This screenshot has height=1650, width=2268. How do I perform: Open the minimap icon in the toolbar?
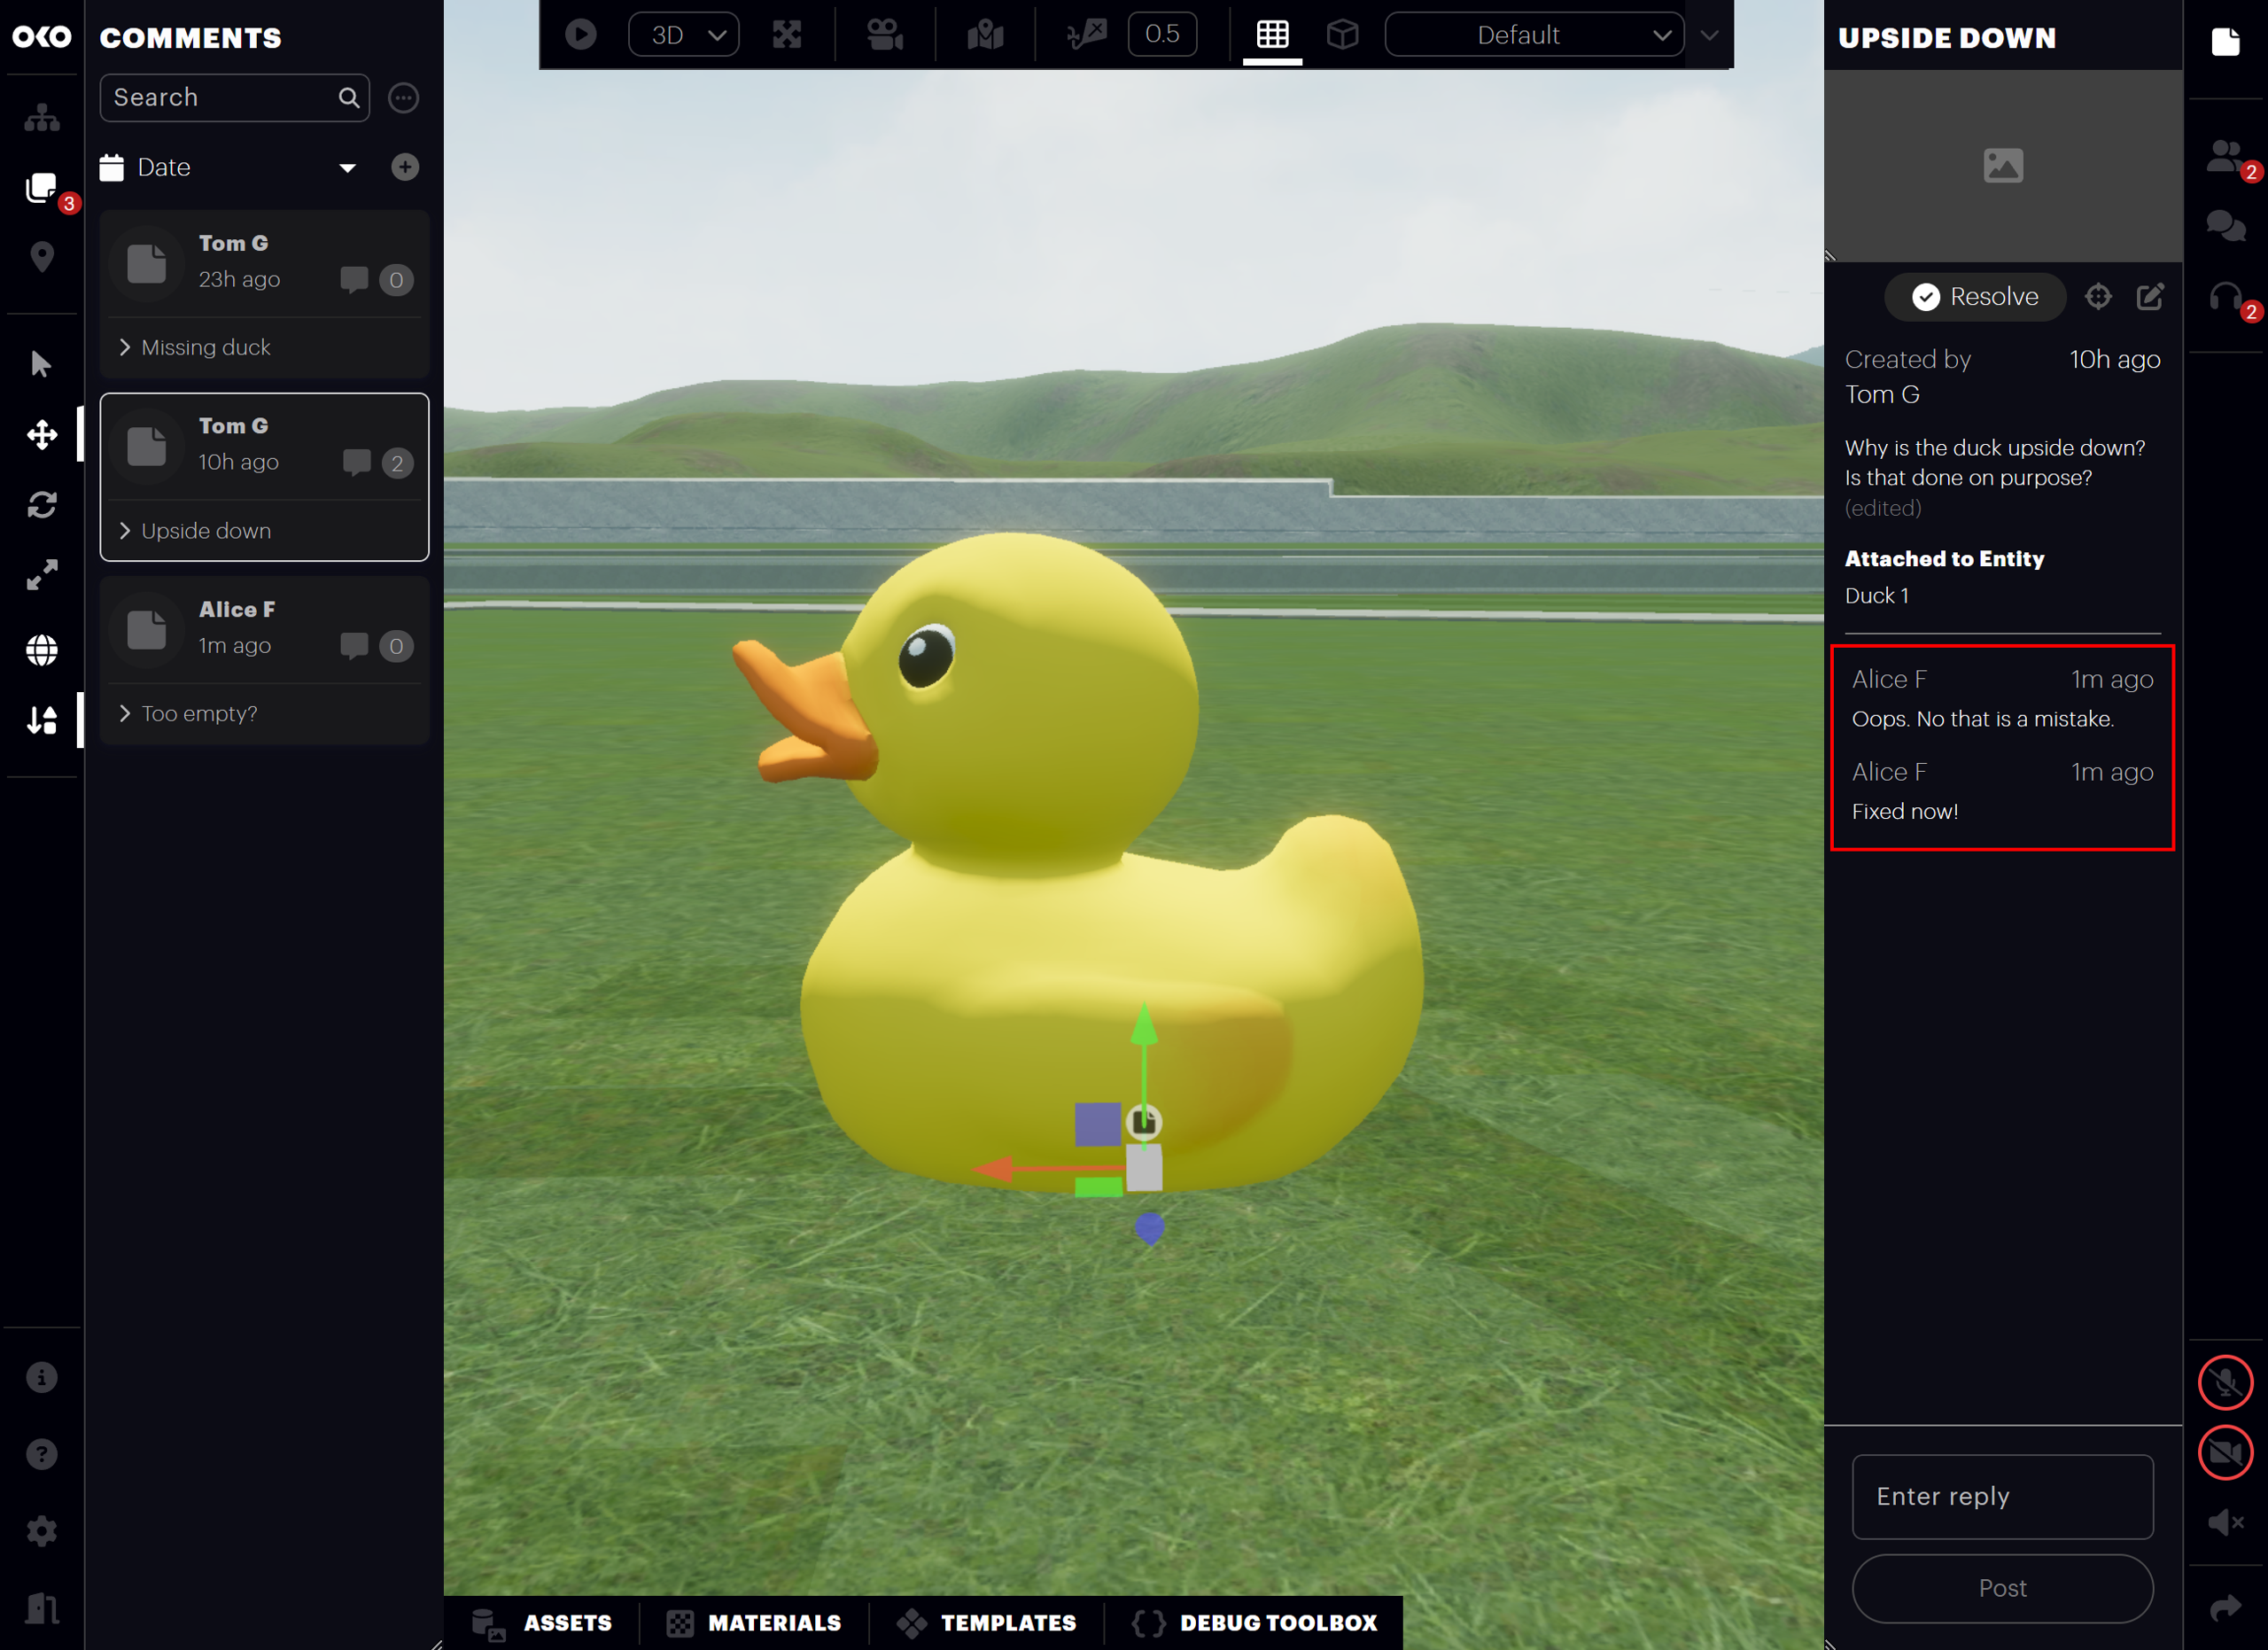click(x=984, y=33)
